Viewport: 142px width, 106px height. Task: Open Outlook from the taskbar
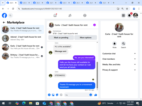coord(44,103)
